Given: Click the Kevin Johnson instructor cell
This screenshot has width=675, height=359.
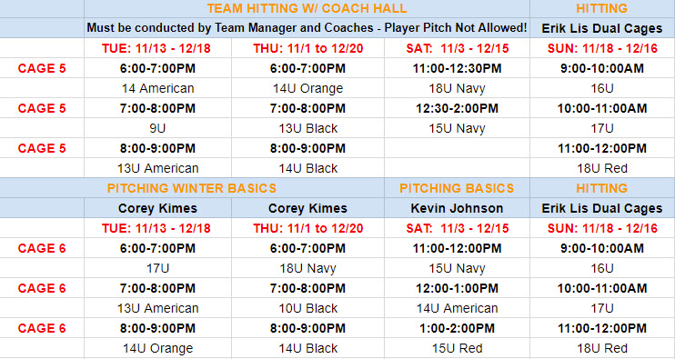Looking at the screenshot, I should pyautogui.click(x=457, y=208).
